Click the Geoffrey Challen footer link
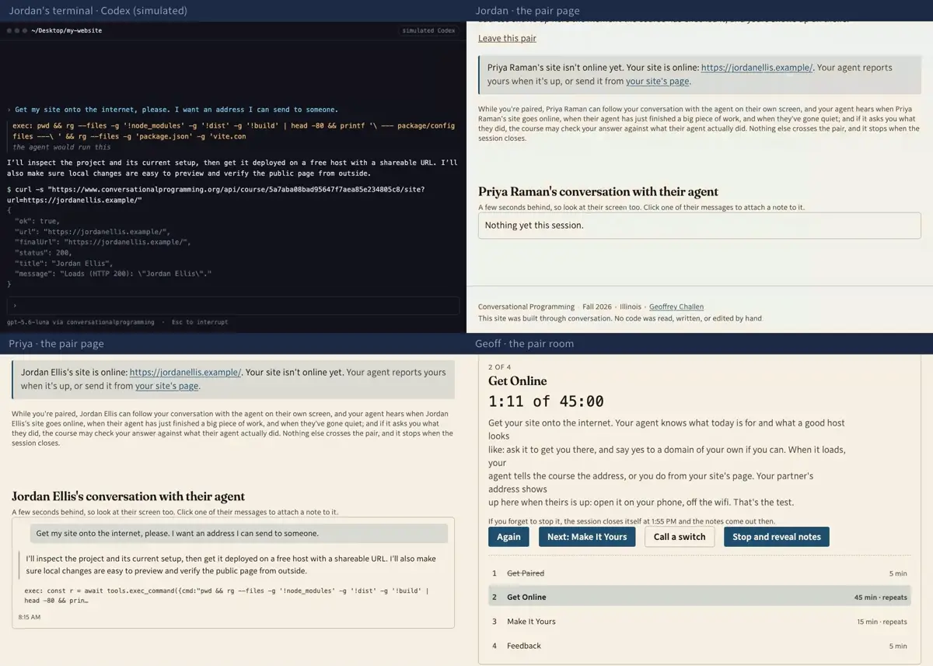The image size is (933, 666). [676, 307]
